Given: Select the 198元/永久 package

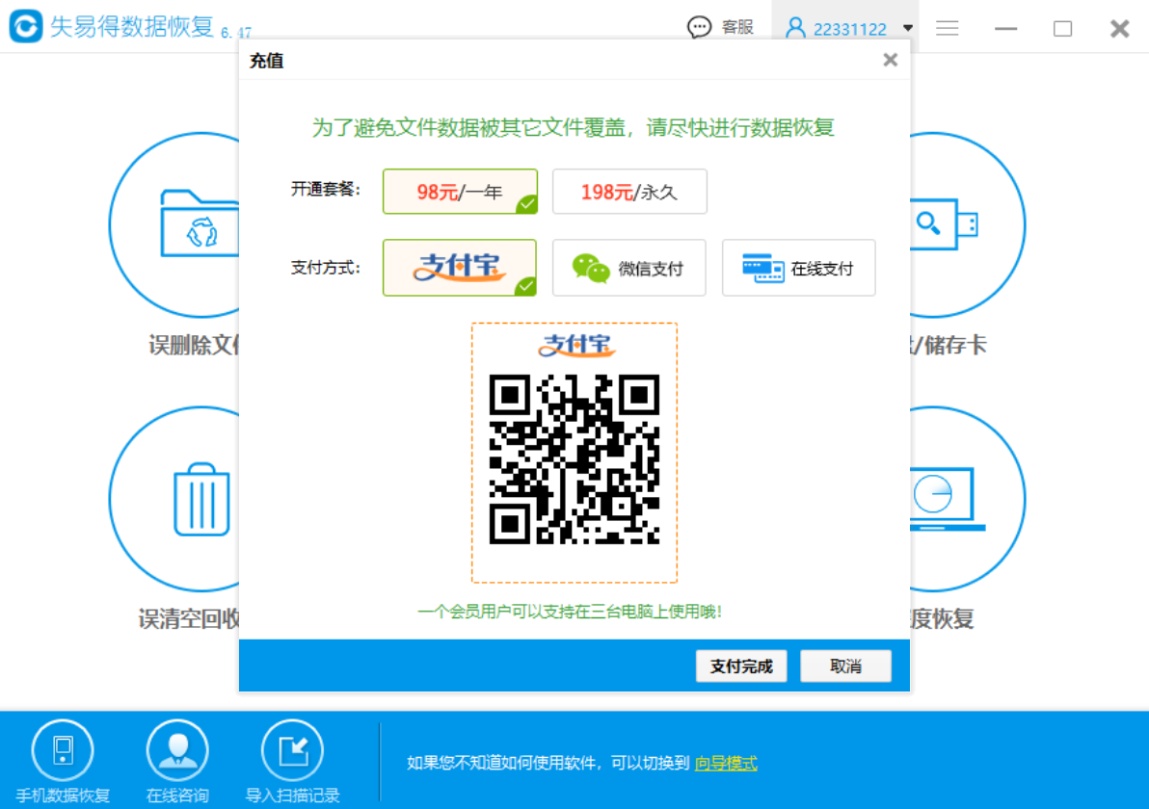Looking at the screenshot, I should 629,191.
